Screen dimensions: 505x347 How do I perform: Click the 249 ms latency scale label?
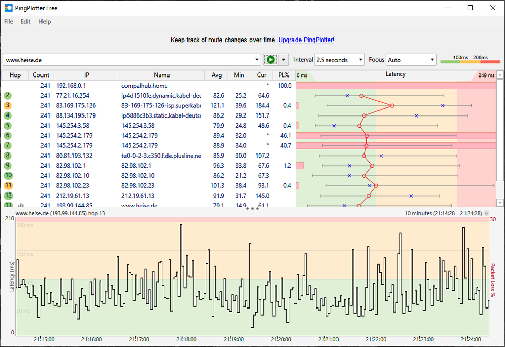[x=486, y=75]
